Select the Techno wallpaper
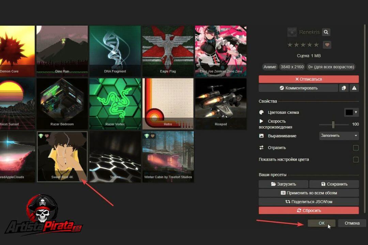Viewport: 368px width, 245px height. tap(115, 157)
